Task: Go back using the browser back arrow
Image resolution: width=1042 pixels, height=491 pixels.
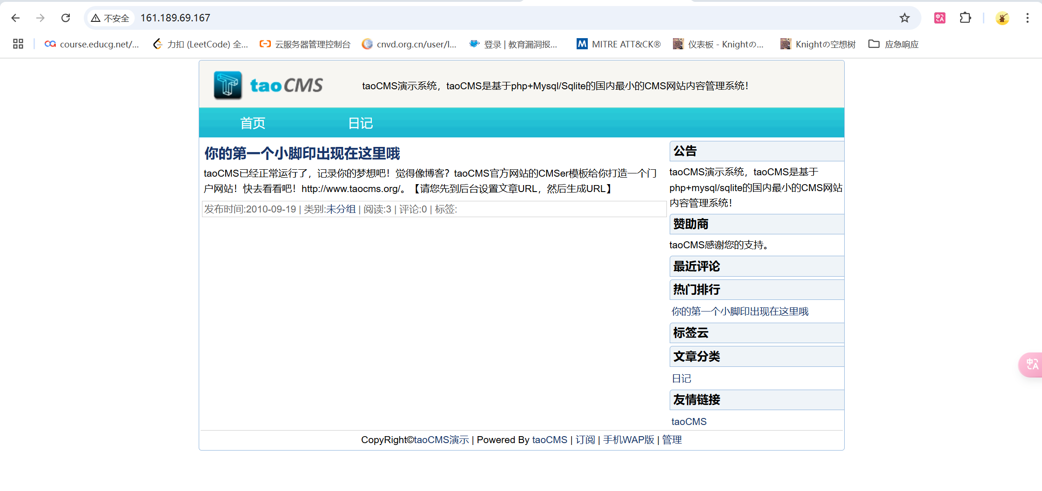Action: click(x=15, y=18)
